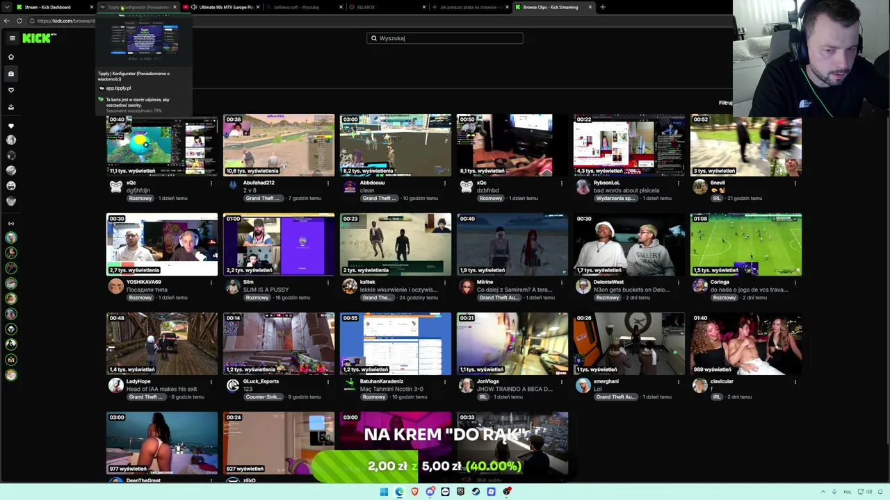Switch to Browse Clips - Kick Streaming tab
This screenshot has width=890, height=500.
pos(554,7)
